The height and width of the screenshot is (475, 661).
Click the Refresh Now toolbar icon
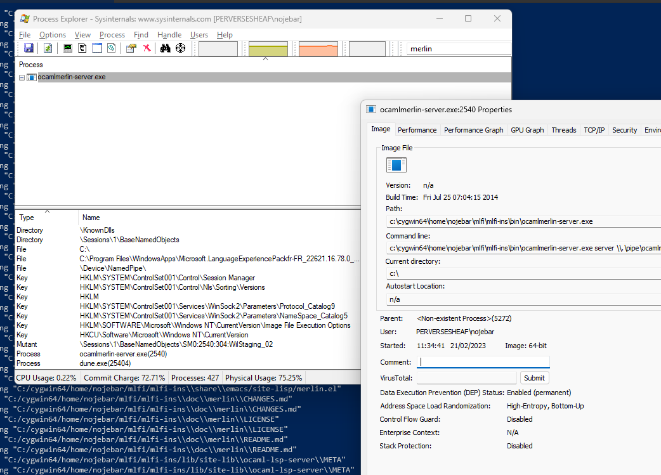coord(48,48)
